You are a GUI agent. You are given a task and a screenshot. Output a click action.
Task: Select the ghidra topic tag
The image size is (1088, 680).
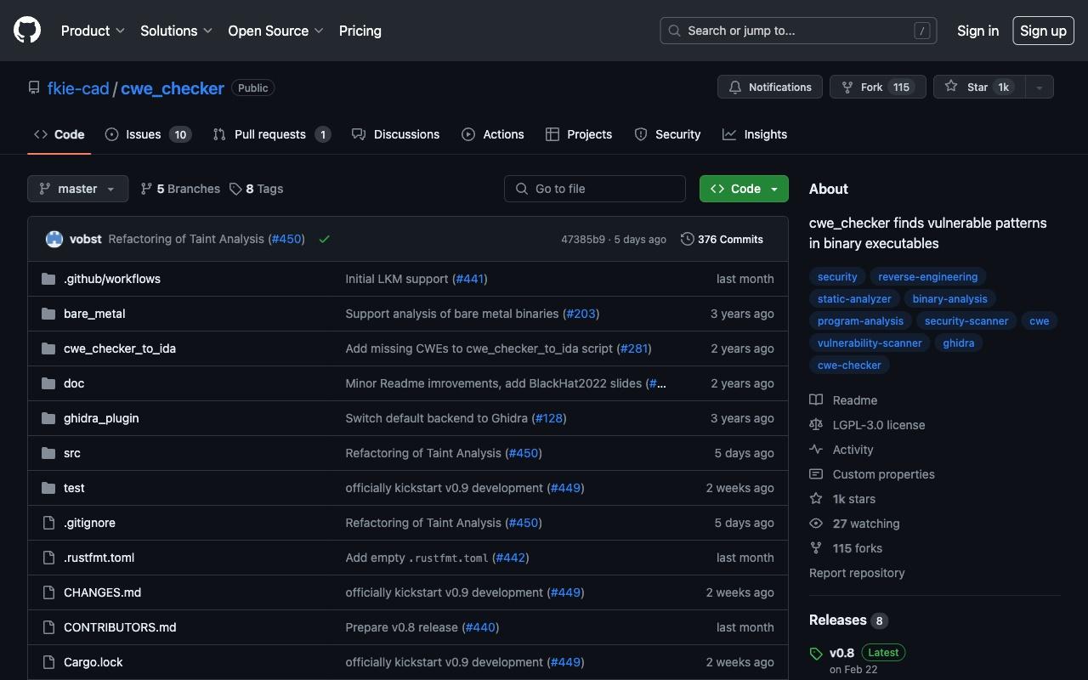pyautogui.click(x=958, y=343)
